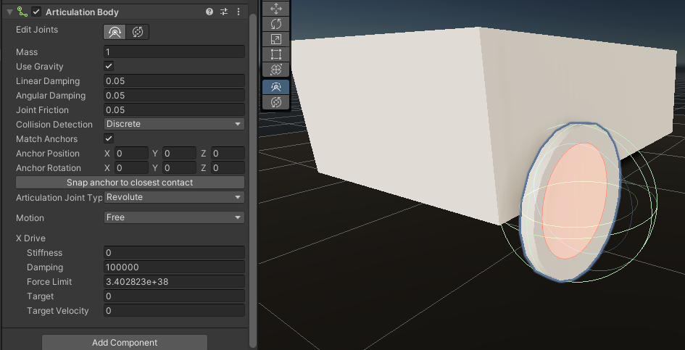Open the component presets icon

pyautogui.click(x=224, y=12)
